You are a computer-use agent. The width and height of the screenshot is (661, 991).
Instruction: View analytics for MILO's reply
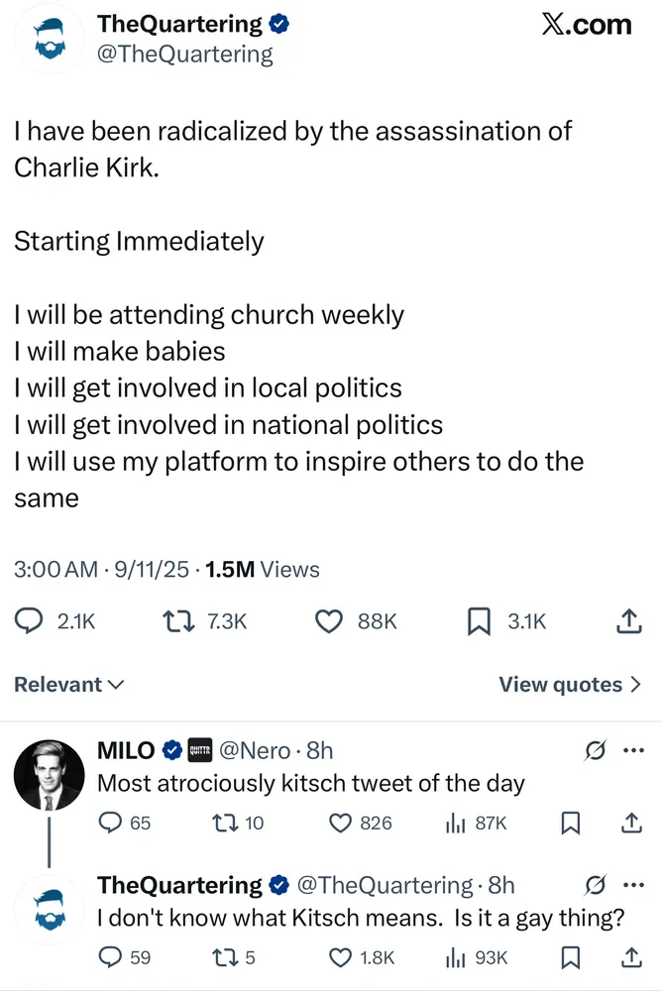pos(457,823)
